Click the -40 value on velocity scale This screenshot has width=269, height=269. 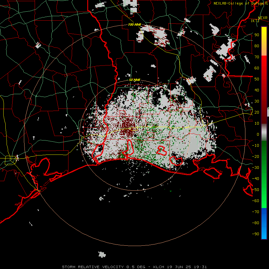256,179
